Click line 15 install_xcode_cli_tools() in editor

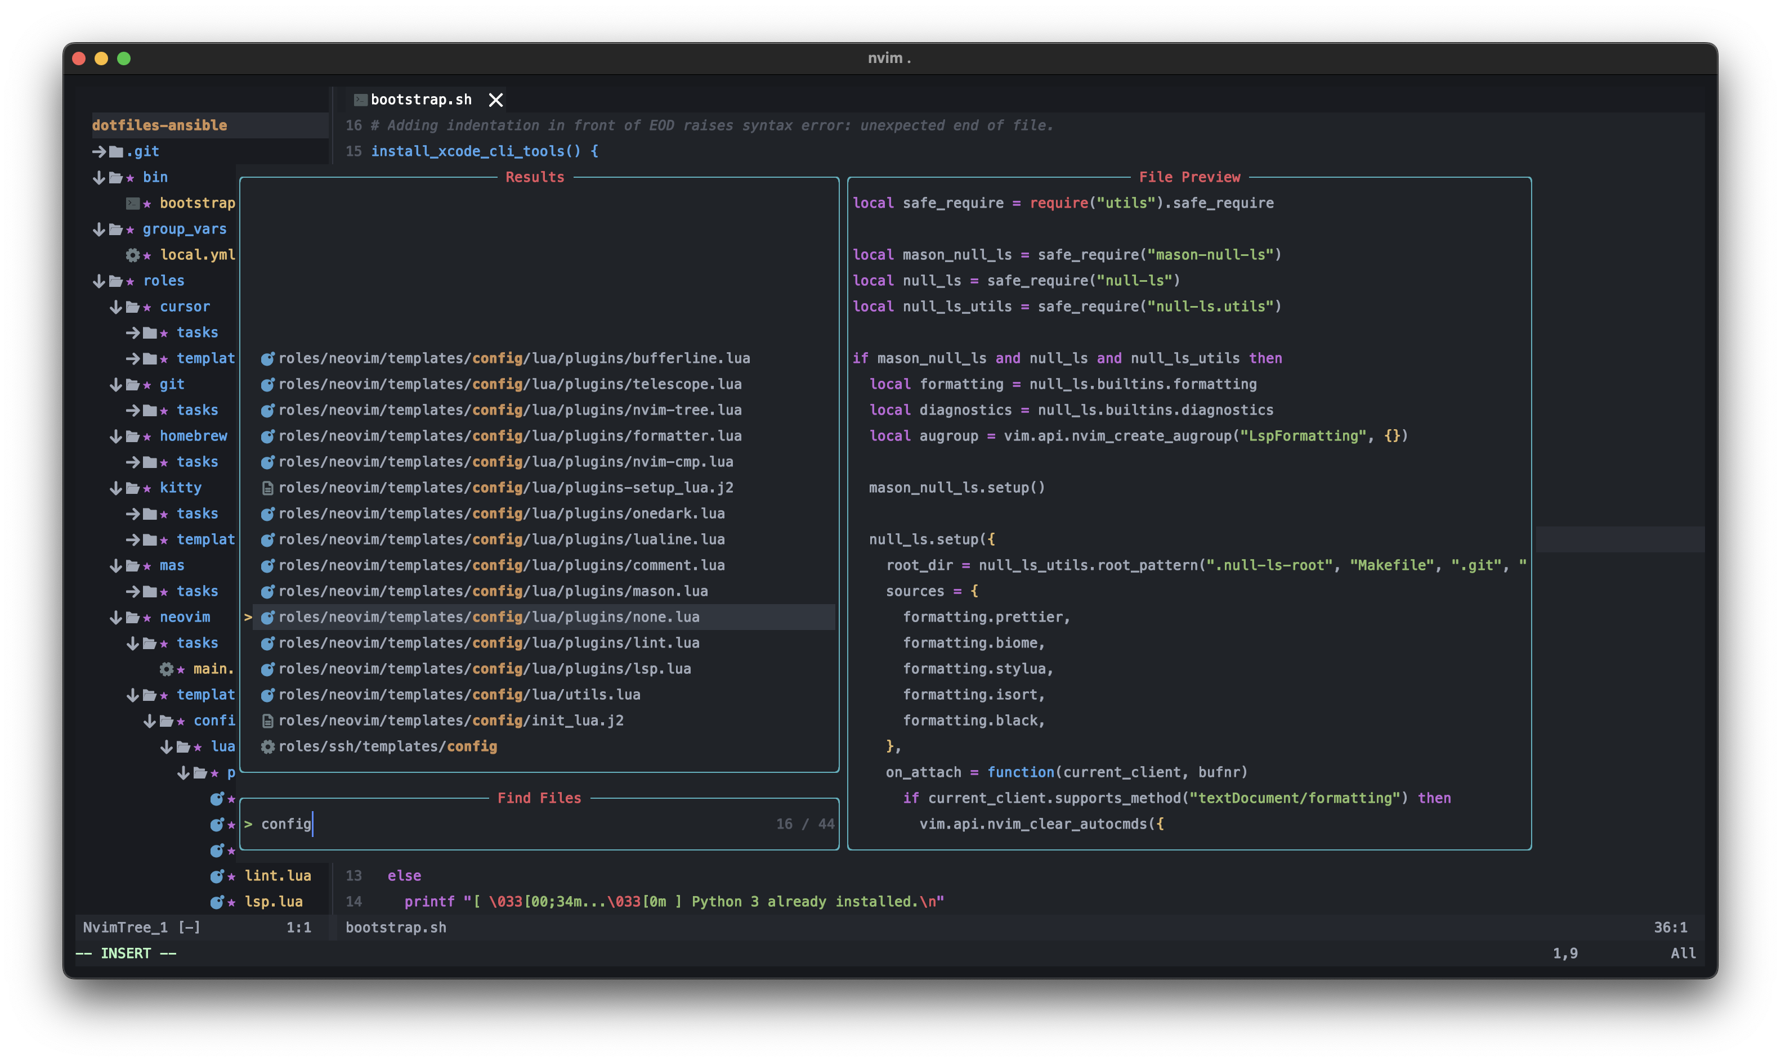[x=484, y=151]
